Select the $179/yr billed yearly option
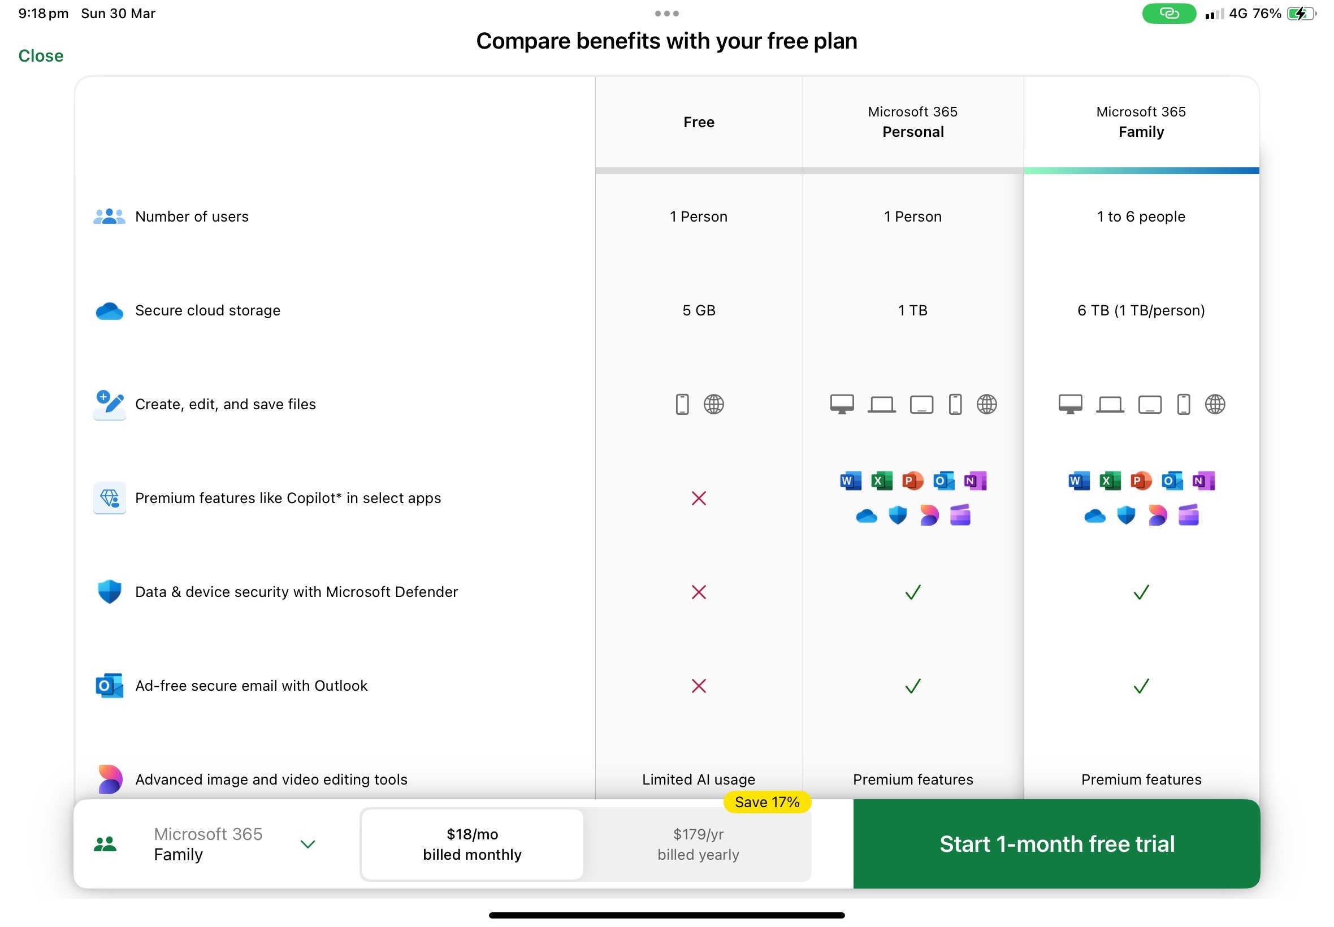This screenshot has width=1334, height=927. 698,844
